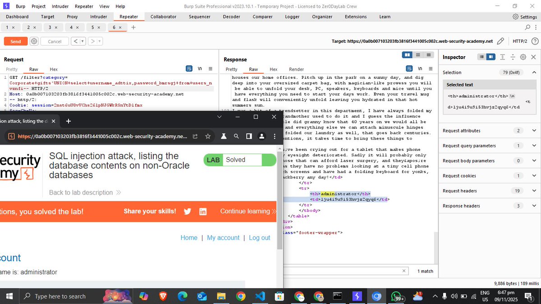Switch to the Proxy tab

click(72, 17)
